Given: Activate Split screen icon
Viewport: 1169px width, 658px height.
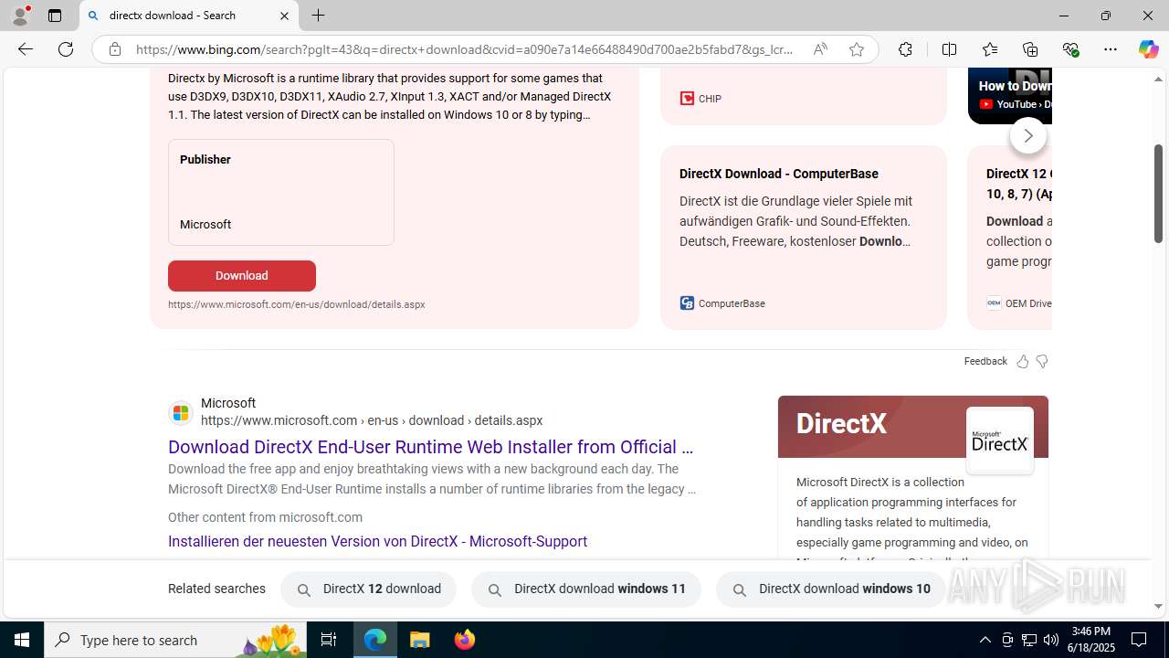Looking at the screenshot, I should point(949,49).
